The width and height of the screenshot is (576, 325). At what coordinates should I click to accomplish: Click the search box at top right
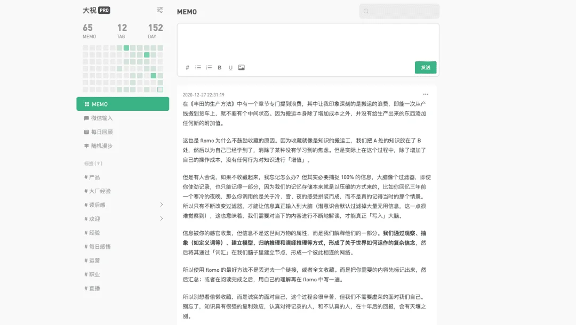pyautogui.click(x=399, y=11)
